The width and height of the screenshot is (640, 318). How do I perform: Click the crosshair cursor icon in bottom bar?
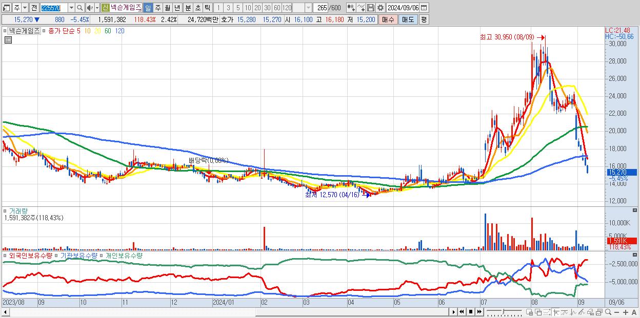[x=556, y=312]
